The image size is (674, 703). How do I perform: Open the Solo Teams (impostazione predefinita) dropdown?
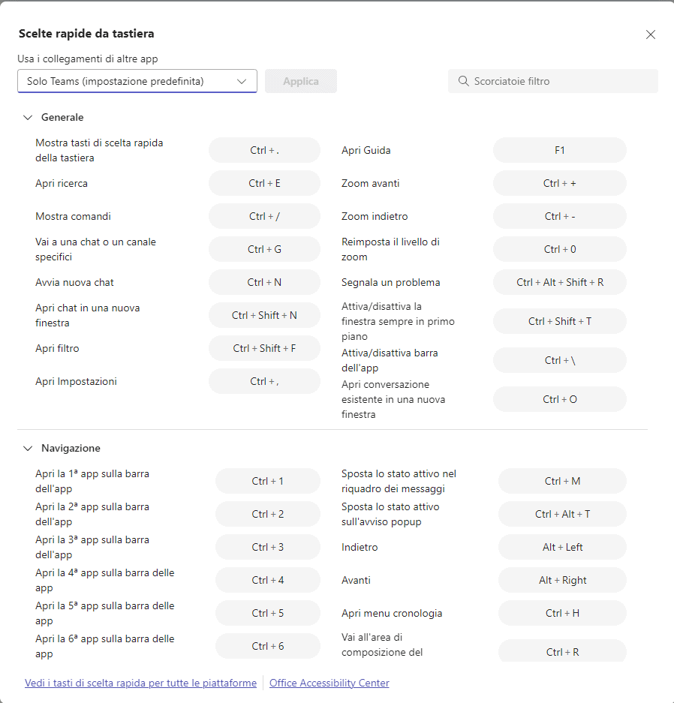(x=137, y=81)
